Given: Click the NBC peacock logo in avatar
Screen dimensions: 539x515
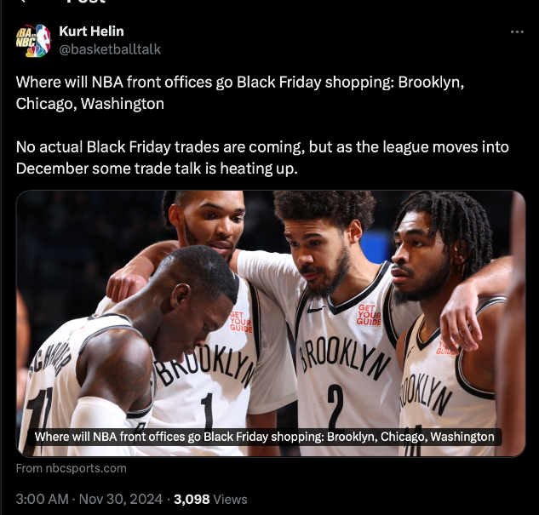Looking at the screenshot, I should (x=36, y=51).
